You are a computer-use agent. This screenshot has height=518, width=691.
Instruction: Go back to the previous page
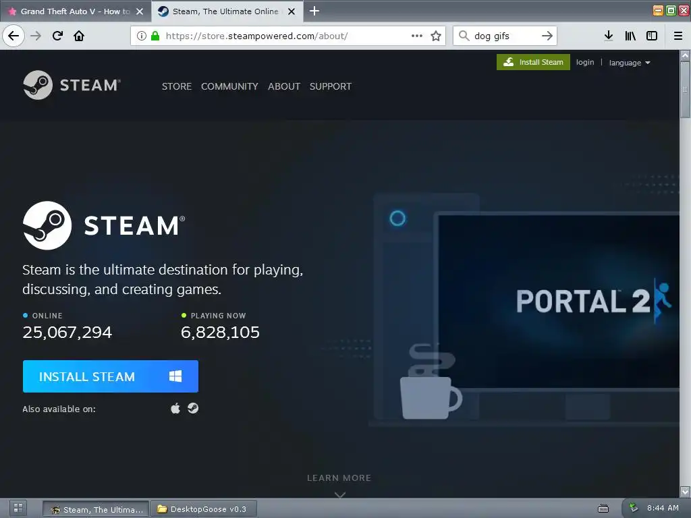13,36
